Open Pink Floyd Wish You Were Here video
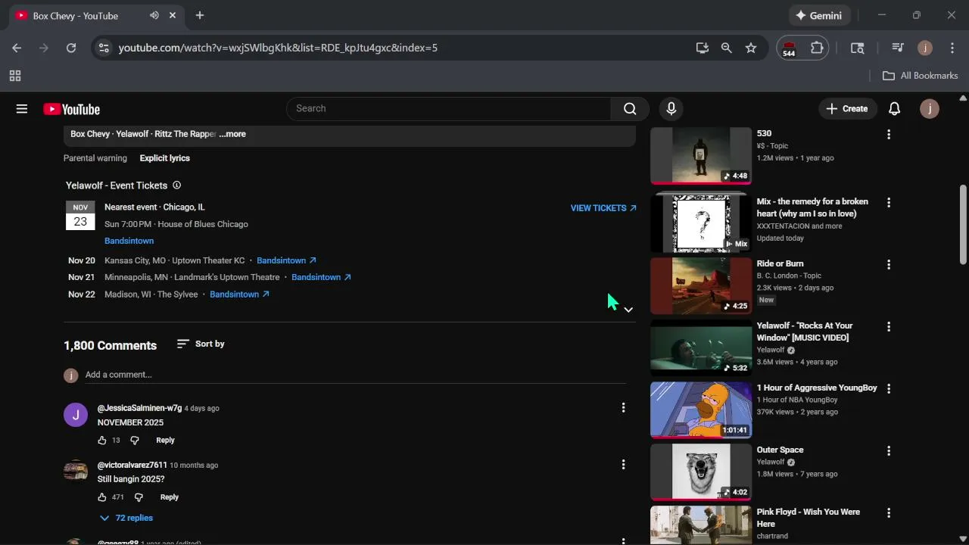The height and width of the screenshot is (545, 969). (x=808, y=518)
